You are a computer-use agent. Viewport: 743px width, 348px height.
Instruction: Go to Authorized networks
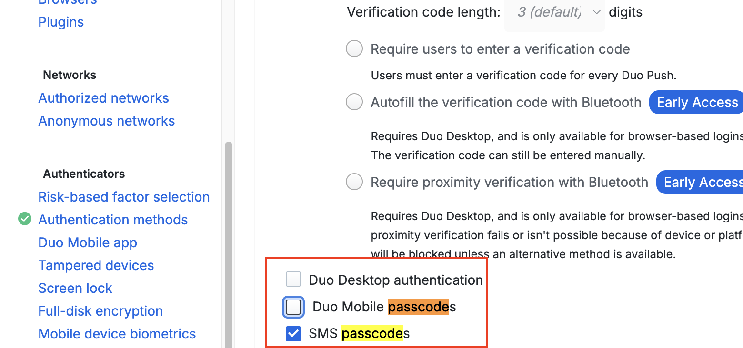[104, 98]
